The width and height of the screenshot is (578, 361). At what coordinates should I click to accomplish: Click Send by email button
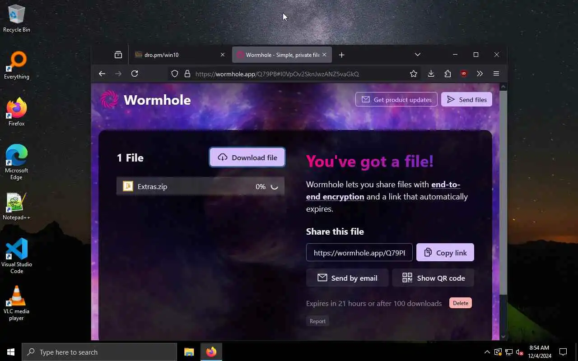[x=347, y=278]
